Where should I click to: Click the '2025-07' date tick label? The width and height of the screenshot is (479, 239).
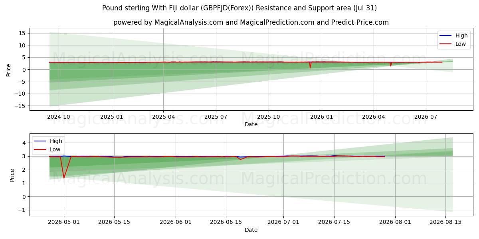(x=216, y=117)
